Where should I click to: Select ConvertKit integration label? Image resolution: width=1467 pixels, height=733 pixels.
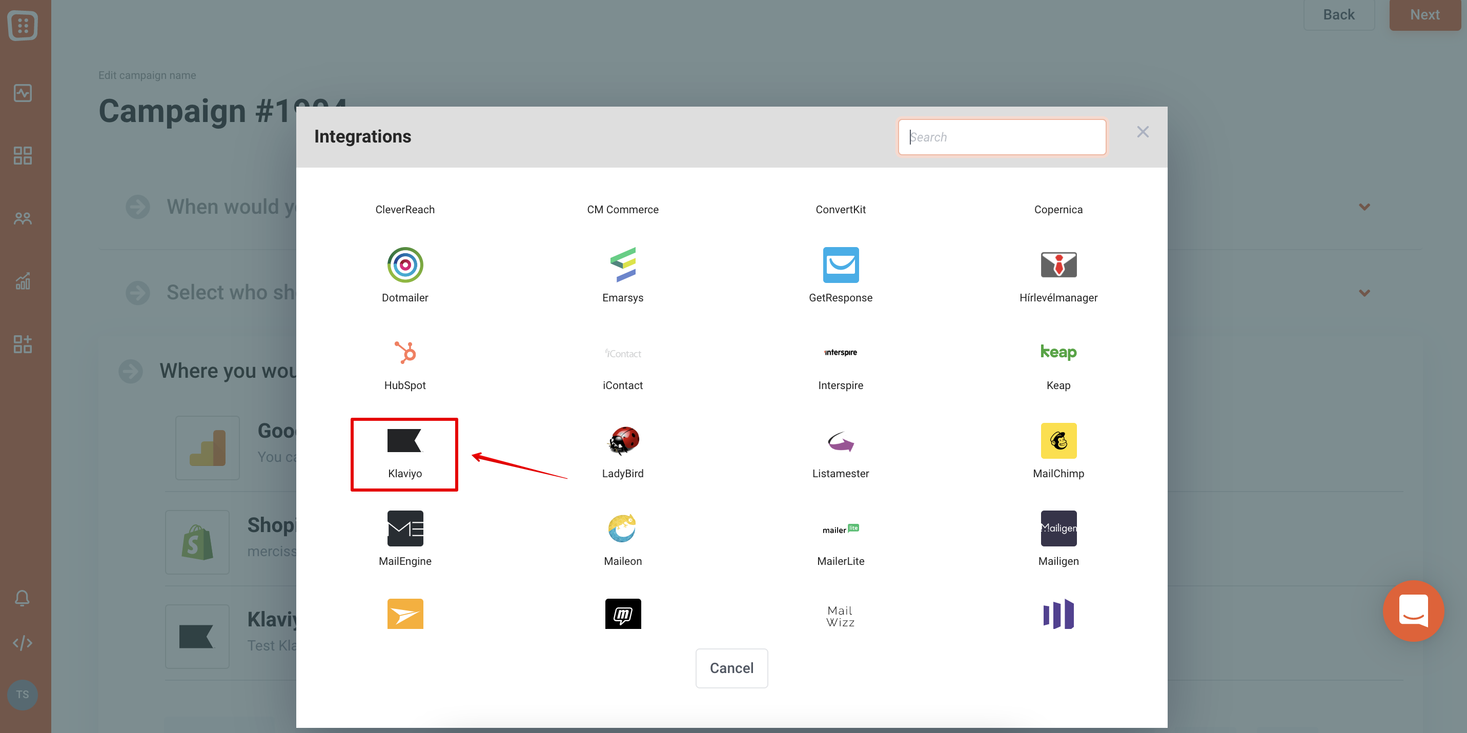pyautogui.click(x=841, y=210)
